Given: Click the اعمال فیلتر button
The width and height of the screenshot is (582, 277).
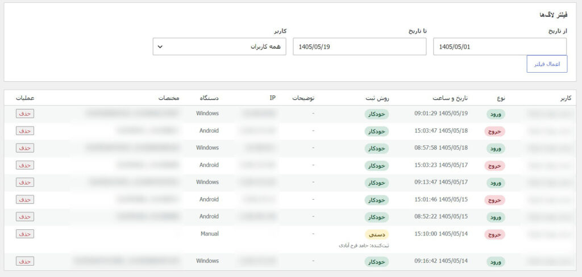Looking at the screenshot, I should pos(547,64).
